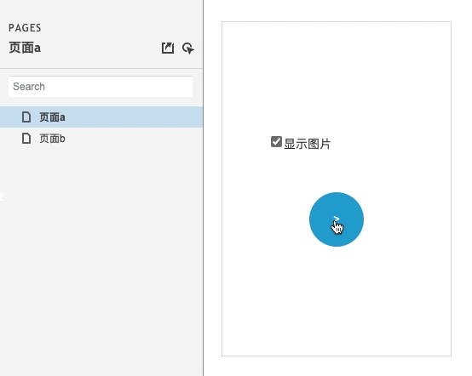This screenshot has height=376, width=472.
Task: Click empty prototype canvas below the blue button
Action: 337,300
